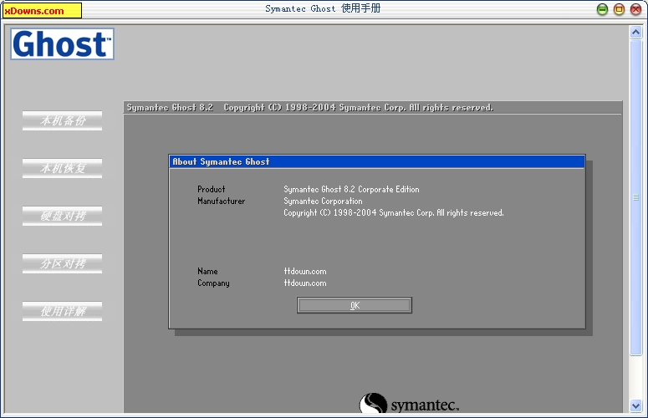648x418 pixels.
Task: Click the Company label in dialog
Action: pyautogui.click(x=213, y=283)
